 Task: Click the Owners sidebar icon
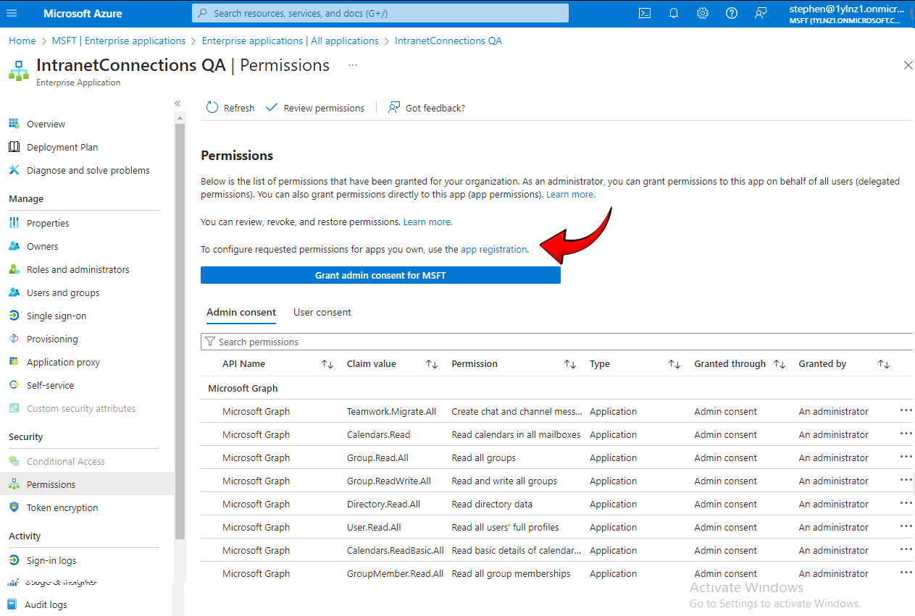coord(14,246)
